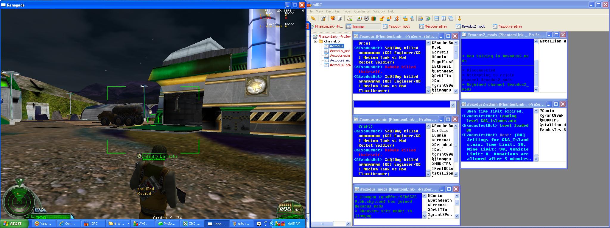Open the Colors palette toolbar icon
Image resolution: width=610 pixels, height=228 pixels.
pos(374,19)
